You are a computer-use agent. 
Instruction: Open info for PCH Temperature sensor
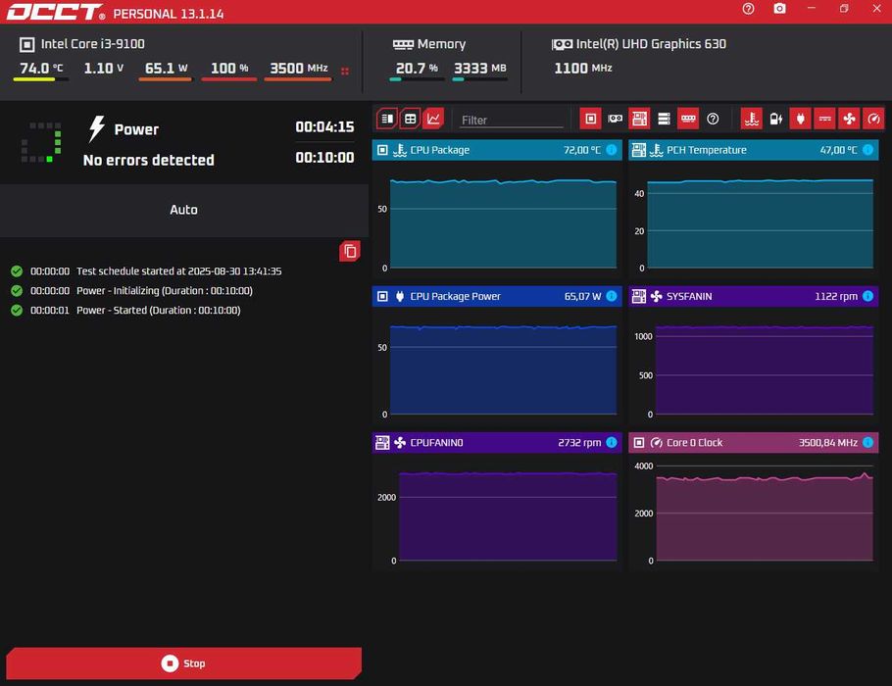click(868, 150)
